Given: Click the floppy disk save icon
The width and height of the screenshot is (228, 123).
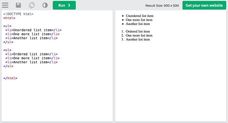Looking at the screenshot, I should pos(18,5).
